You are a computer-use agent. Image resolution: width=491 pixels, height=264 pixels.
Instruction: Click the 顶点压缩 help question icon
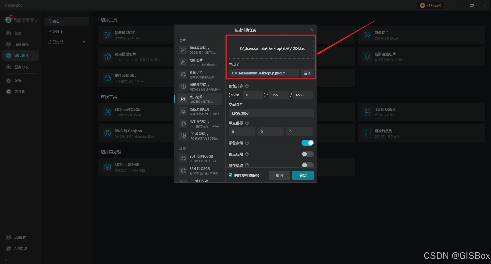point(247,154)
